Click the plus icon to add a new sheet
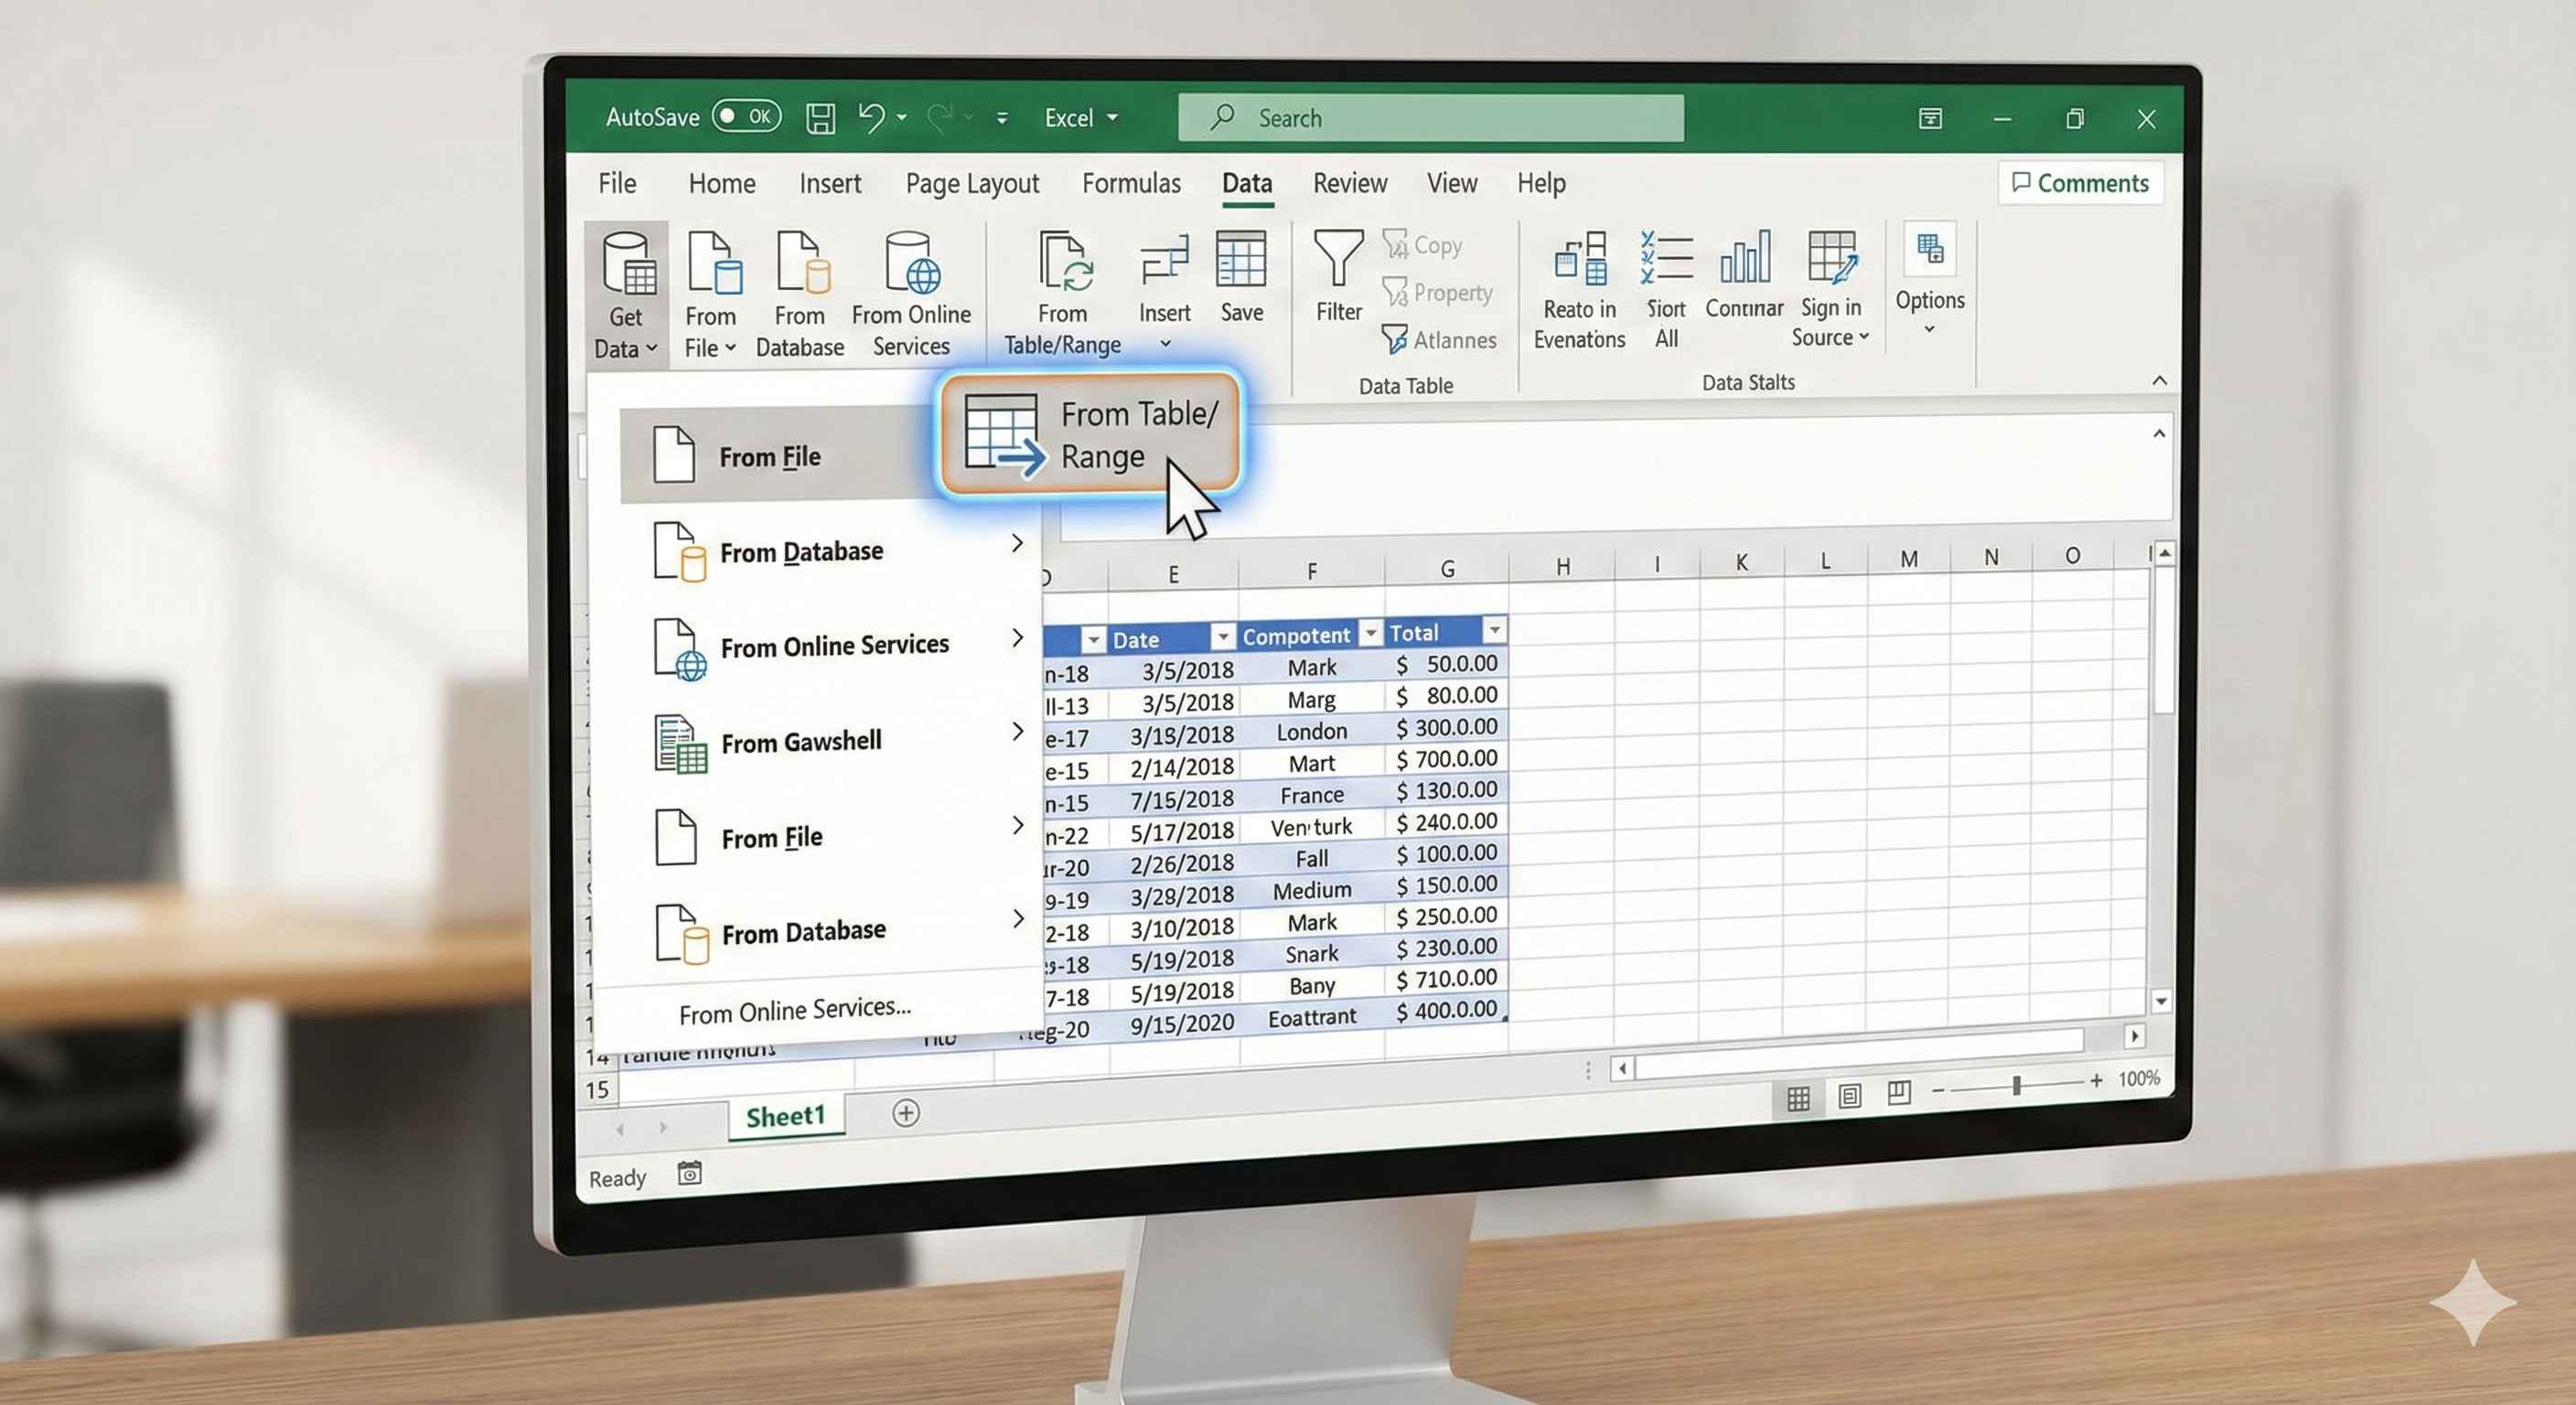This screenshot has height=1405, width=2576. pyautogui.click(x=905, y=1113)
